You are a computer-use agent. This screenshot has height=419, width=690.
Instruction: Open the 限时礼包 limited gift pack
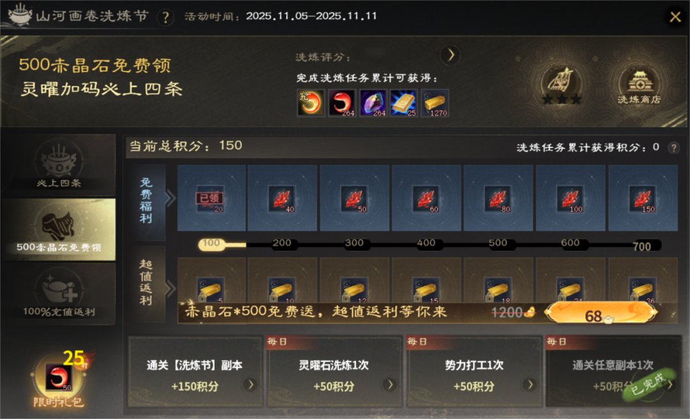click(x=59, y=380)
